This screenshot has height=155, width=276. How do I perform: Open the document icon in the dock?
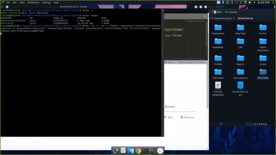123,150
